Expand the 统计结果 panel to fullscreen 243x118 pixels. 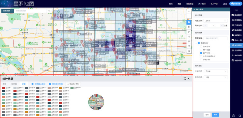click(x=185, y=79)
